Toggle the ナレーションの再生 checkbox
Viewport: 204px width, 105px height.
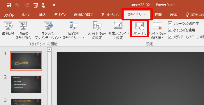pyautogui.click(x=170, y=23)
